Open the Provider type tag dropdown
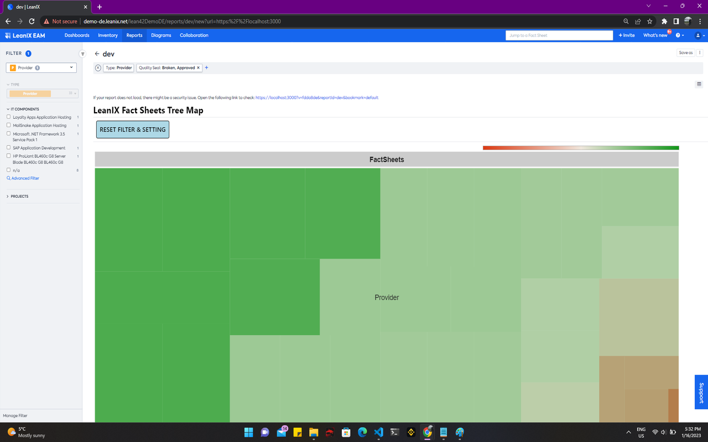Image resolution: width=708 pixels, height=442 pixels. tap(42, 93)
